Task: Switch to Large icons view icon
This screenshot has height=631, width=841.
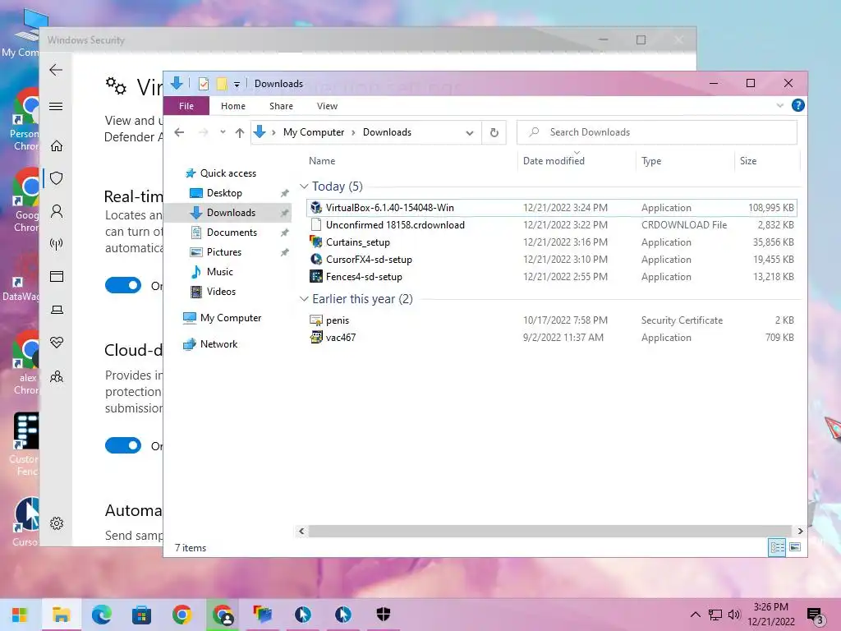Action: click(x=795, y=547)
